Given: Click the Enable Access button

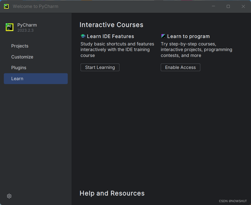Looking at the screenshot, I should [x=180, y=67].
